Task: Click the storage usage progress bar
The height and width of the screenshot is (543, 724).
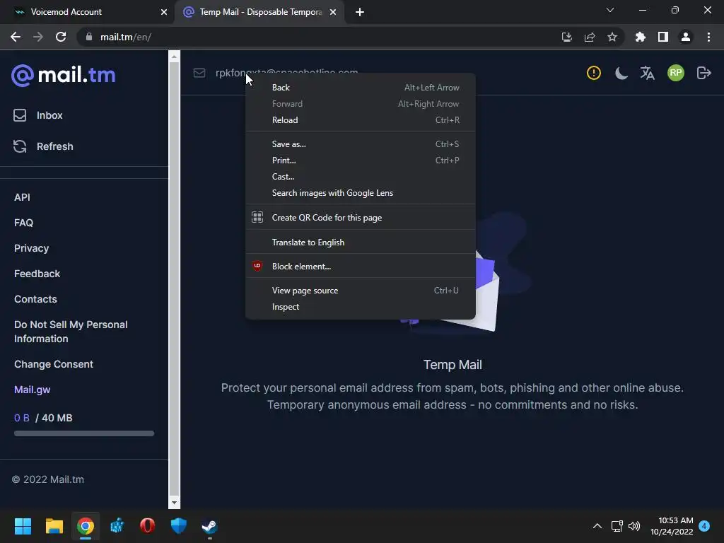Action: [84, 433]
